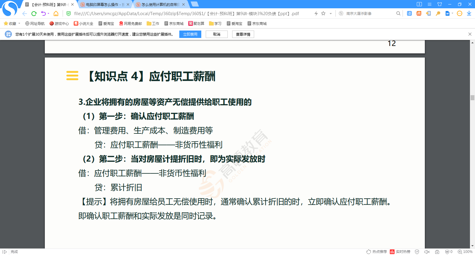Click the lightning speed mode icon
The width and height of the screenshot is (475, 255).
316,13
